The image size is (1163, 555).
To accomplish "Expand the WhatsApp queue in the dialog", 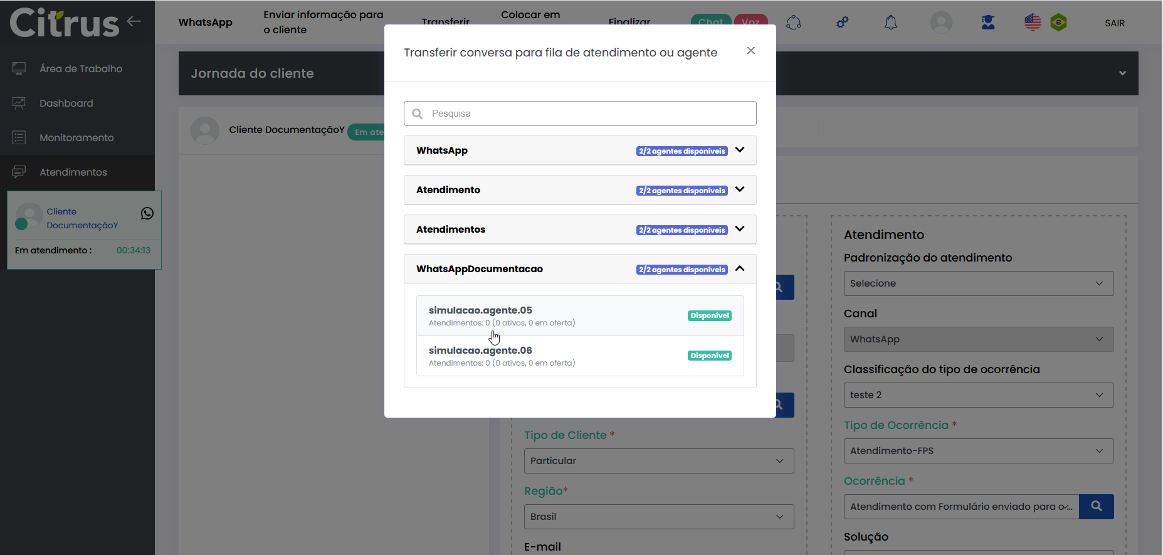I will 740,151.
